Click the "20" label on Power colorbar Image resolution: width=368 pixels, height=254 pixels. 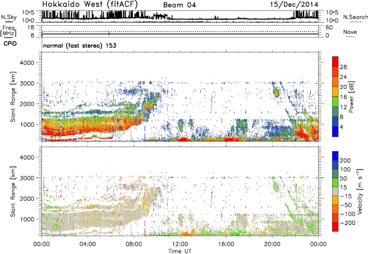pos(343,87)
